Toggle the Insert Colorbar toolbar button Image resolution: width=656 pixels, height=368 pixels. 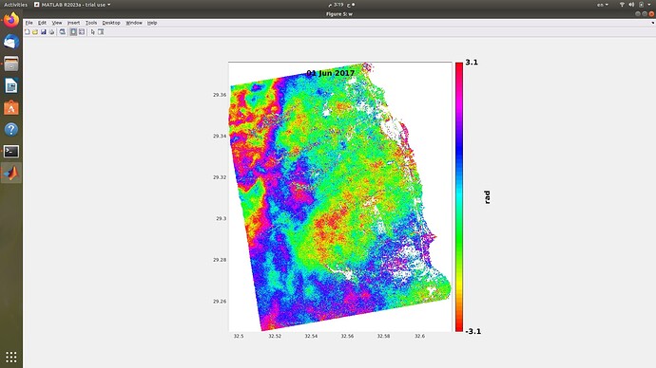point(73,31)
